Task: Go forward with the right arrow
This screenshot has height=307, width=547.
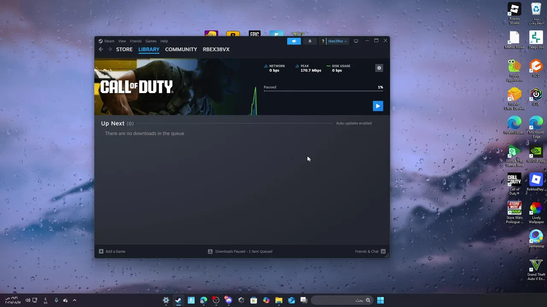Action: coord(109,49)
